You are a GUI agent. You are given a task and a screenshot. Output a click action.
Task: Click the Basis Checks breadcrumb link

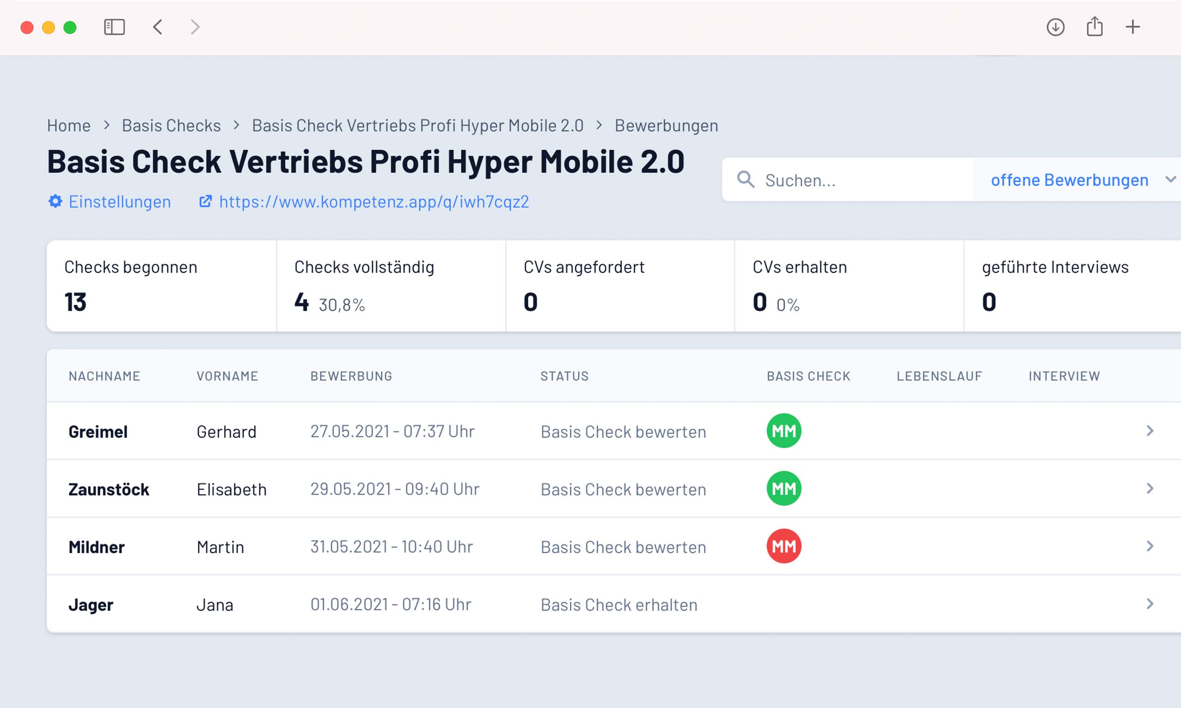pyautogui.click(x=171, y=125)
